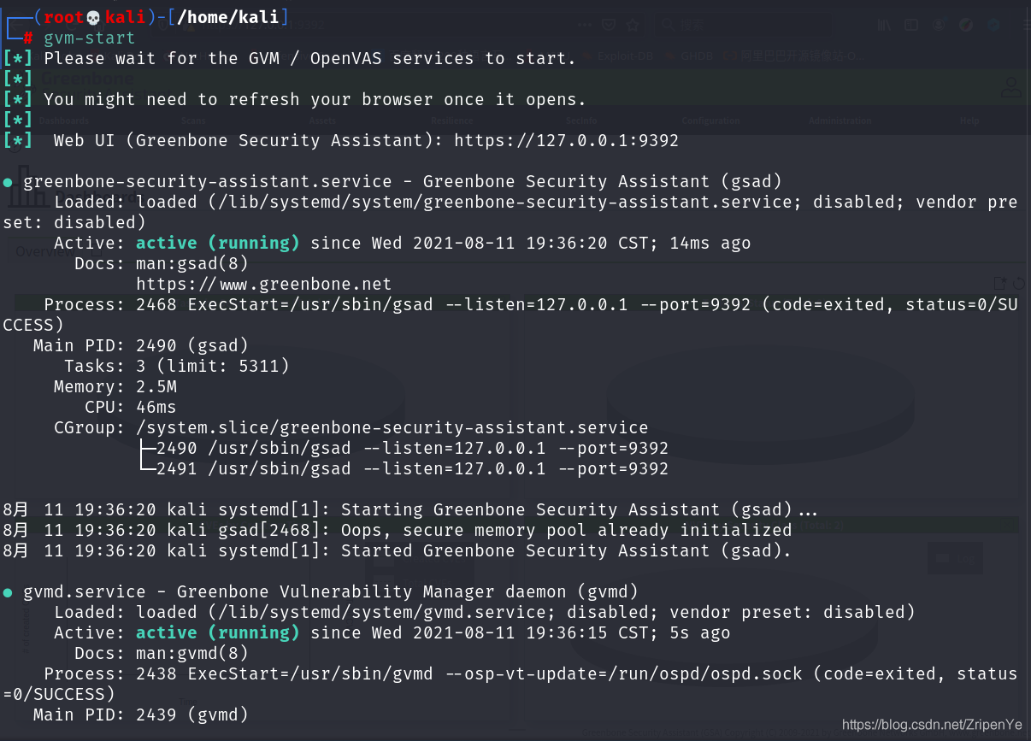
Task: Click the '14ms ago' timestamp text
Action: (x=710, y=243)
